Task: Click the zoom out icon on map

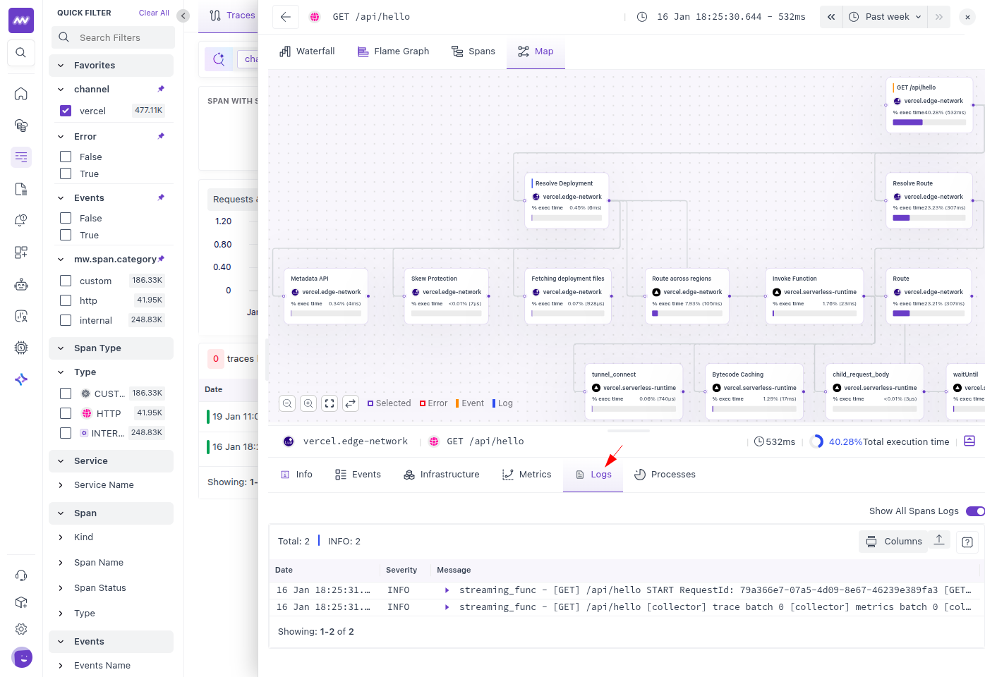Action: [x=287, y=403]
